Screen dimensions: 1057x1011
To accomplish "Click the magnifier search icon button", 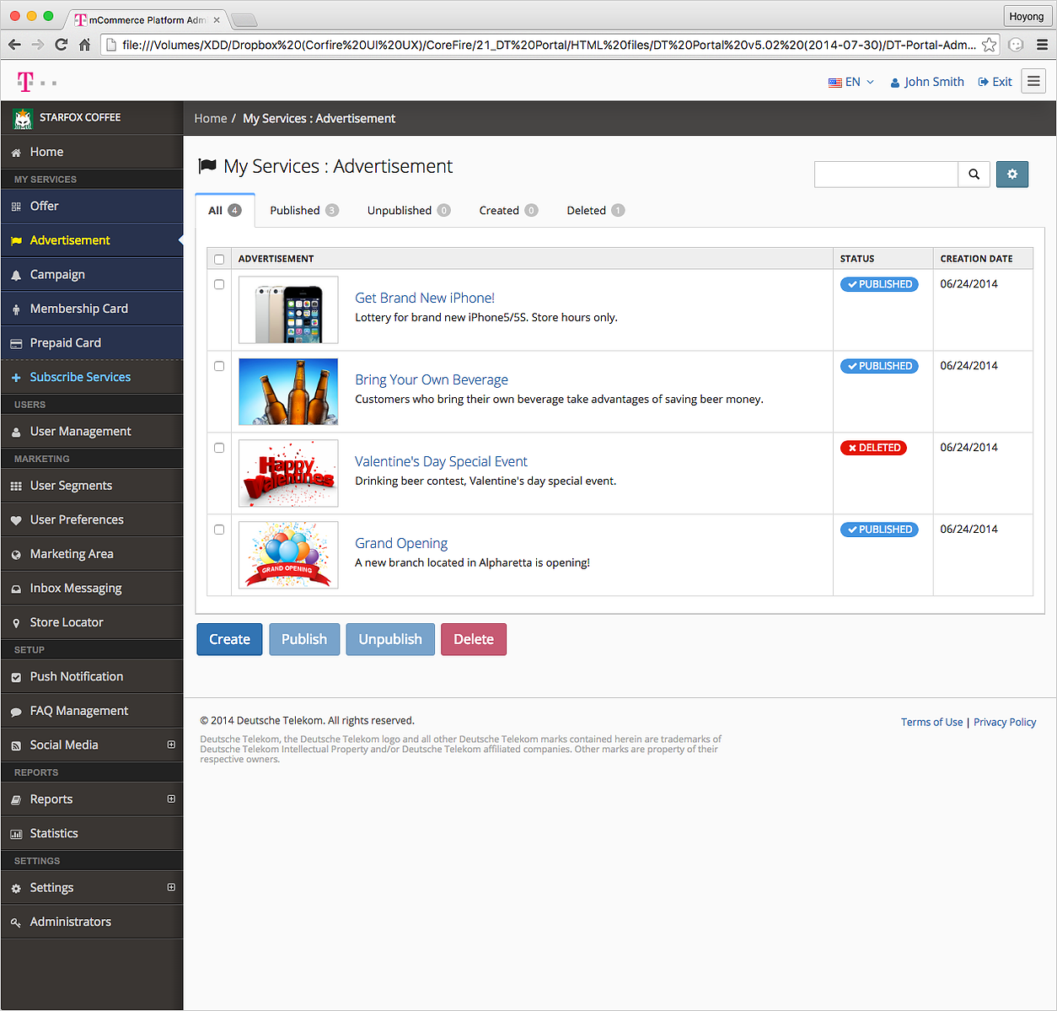I will (x=974, y=175).
